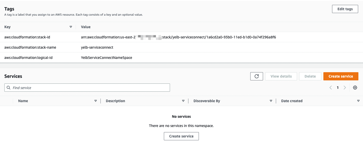Go to previous services page arrow

coord(331,88)
